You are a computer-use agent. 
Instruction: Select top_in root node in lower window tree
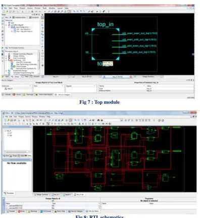(9, 131)
